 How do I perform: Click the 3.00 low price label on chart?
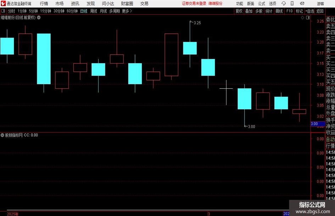pos(251,127)
